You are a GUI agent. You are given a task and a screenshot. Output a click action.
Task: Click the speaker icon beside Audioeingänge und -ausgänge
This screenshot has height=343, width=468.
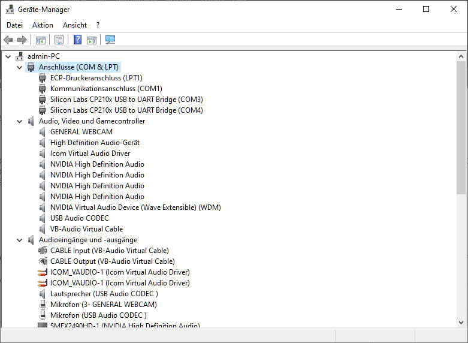(31, 240)
